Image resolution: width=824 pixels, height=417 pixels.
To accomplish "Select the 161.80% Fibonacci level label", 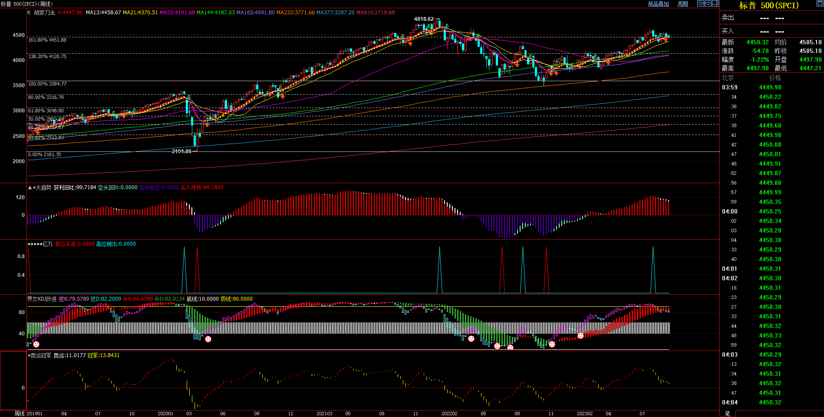I will 47,40.
